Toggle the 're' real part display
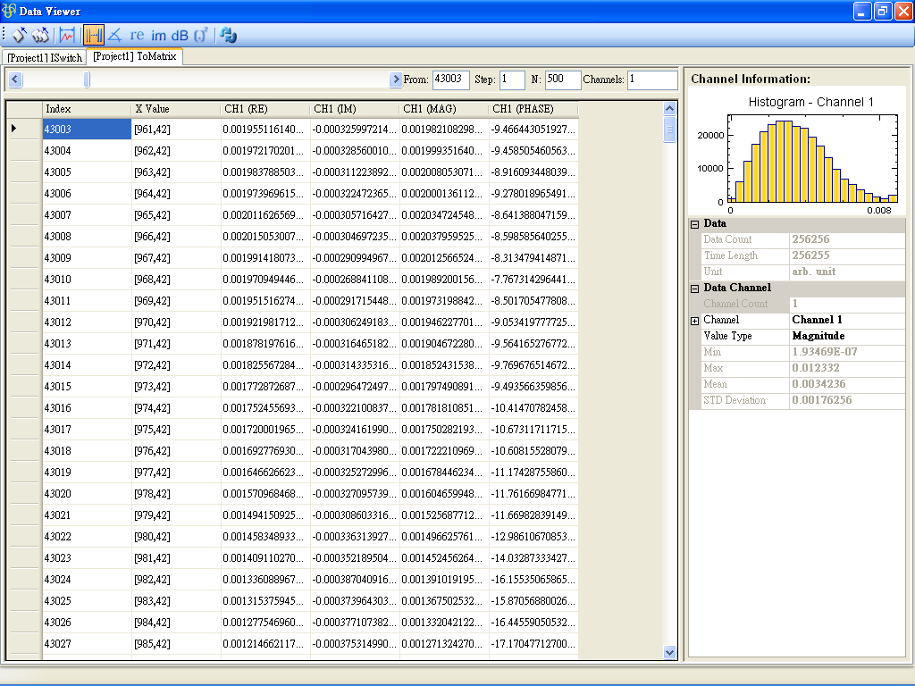 [137, 35]
